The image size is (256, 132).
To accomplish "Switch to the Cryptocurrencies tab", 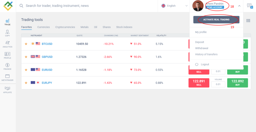I will click(x=65, y=27).
